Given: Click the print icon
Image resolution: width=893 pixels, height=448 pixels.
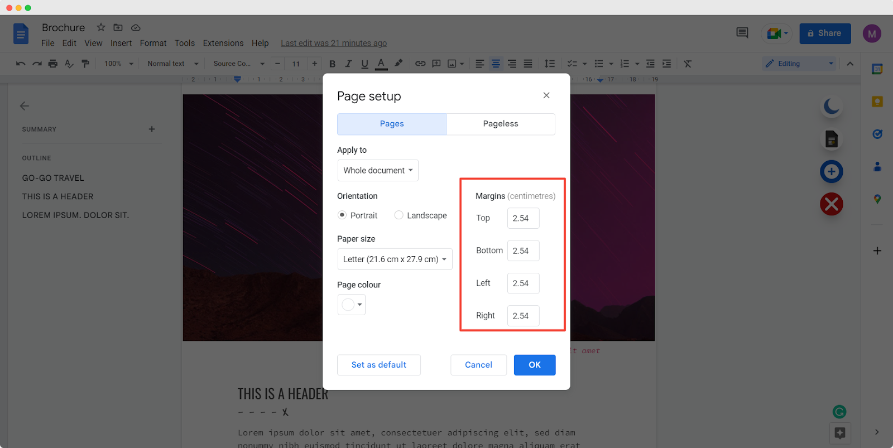Looking at the screenshot, I should 53,64.
